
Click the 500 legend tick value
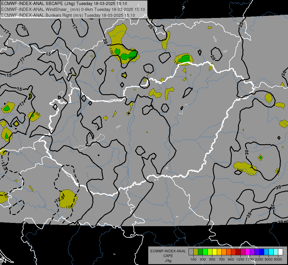coord(212,259)
